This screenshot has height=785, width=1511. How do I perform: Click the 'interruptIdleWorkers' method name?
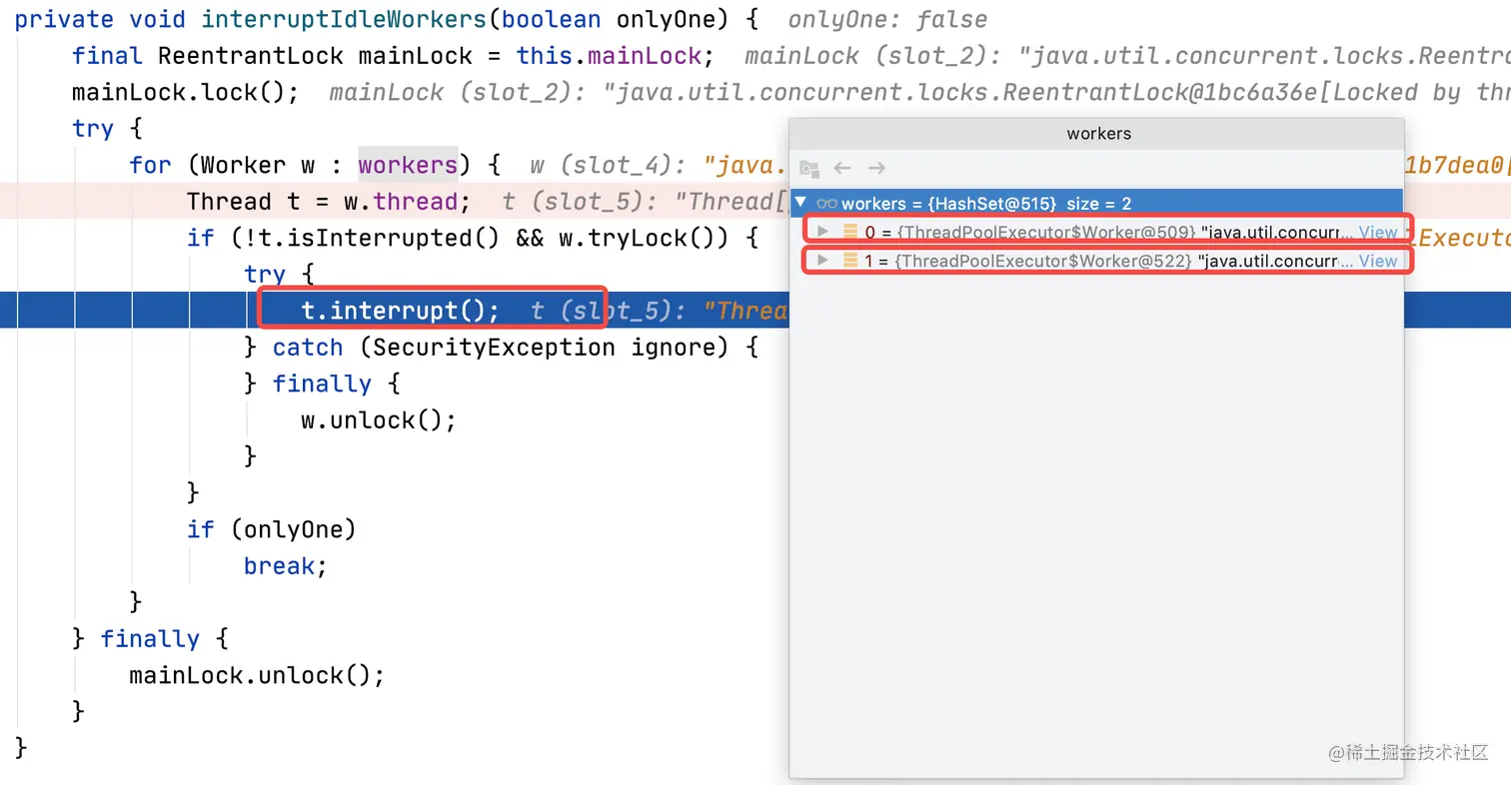tap(345, 20)
